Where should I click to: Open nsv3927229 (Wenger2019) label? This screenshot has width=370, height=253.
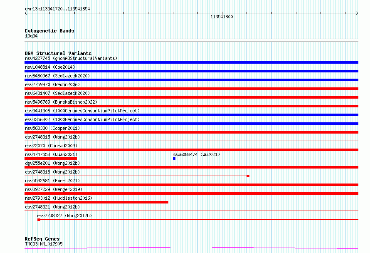click(54, 189)
